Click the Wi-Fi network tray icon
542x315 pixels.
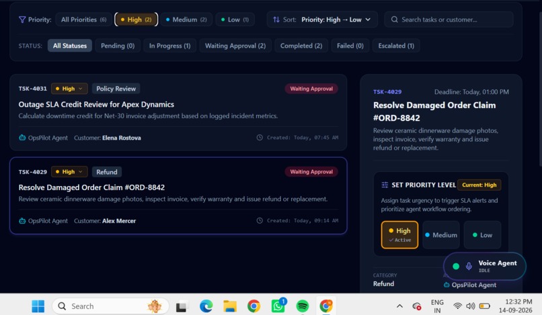[x=458, y=306]
